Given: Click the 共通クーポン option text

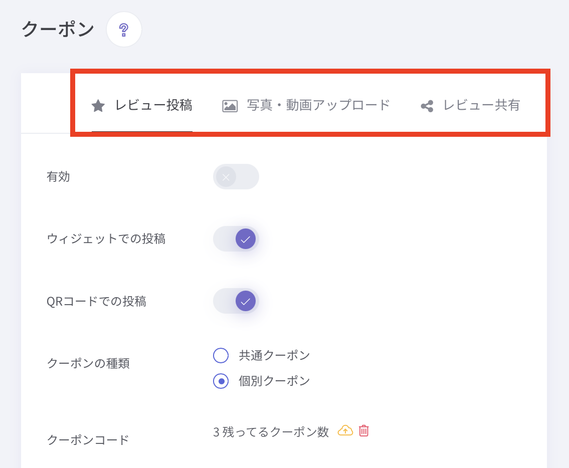Looking at the screenshot, I should pyautogui.click(x=274, y=356).
